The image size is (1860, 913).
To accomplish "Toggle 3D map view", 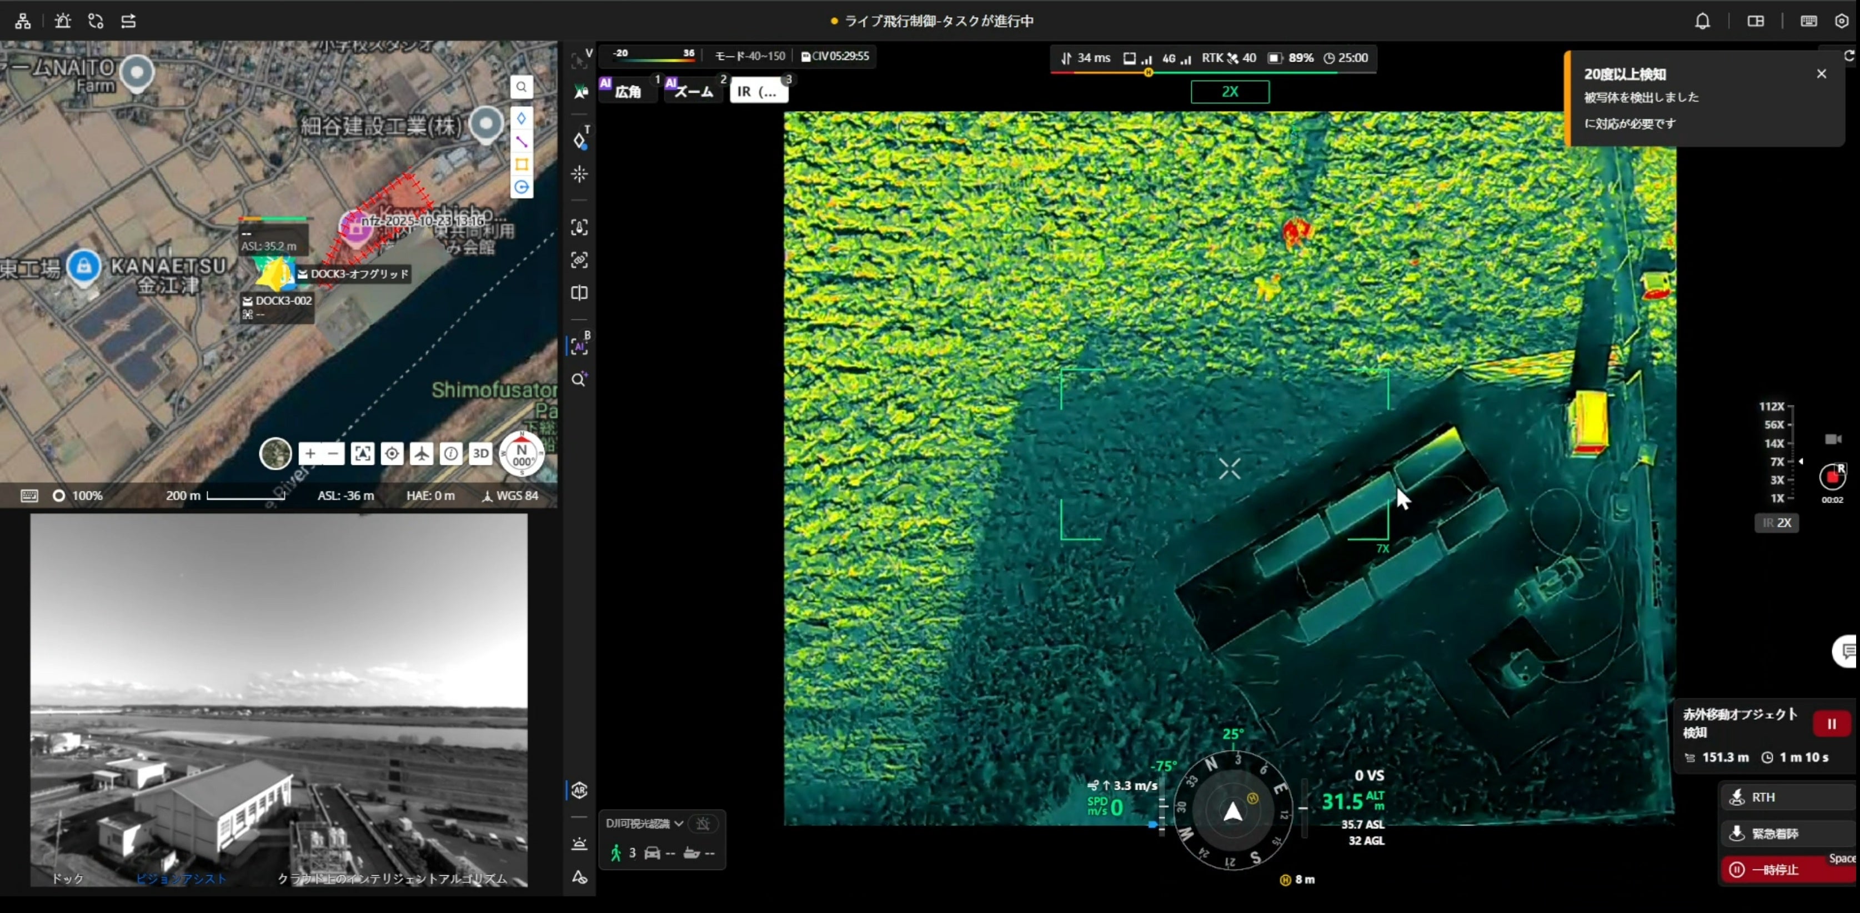I will tap(480, 453).
